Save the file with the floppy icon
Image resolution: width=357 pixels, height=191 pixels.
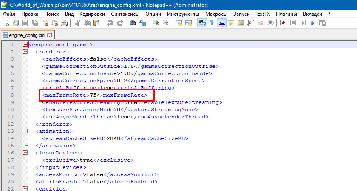click(x=25, y=23)
